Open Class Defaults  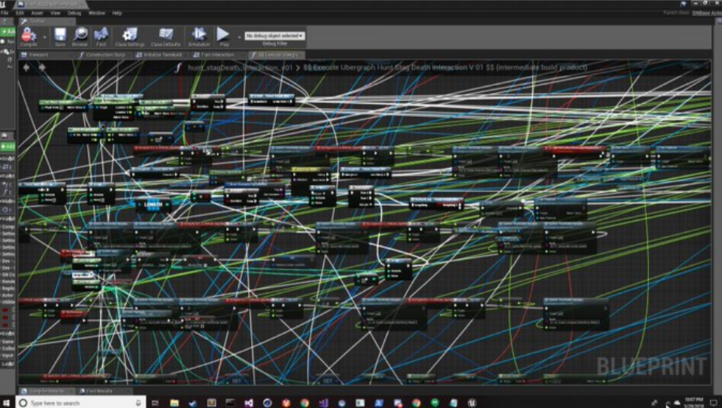click(166, 36)
